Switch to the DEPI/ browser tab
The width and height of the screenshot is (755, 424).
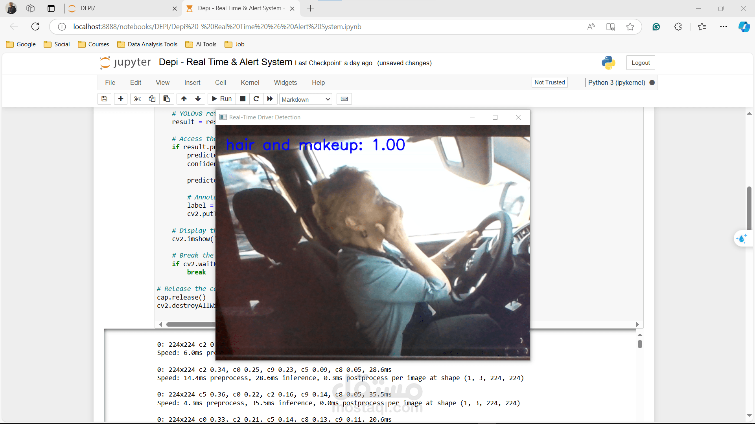(x=122, y=8)
